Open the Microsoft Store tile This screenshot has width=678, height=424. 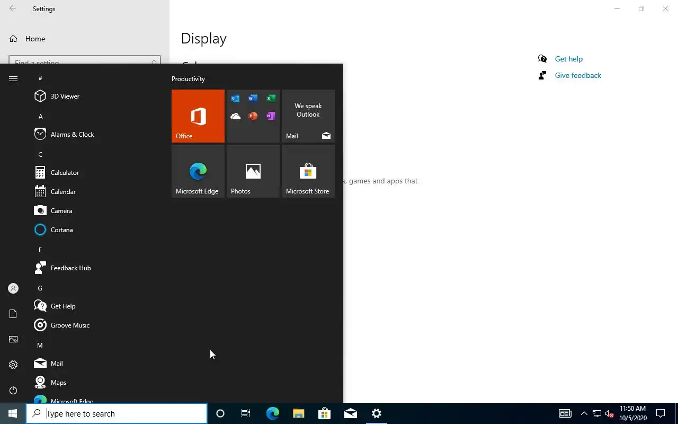coord(308,171)
